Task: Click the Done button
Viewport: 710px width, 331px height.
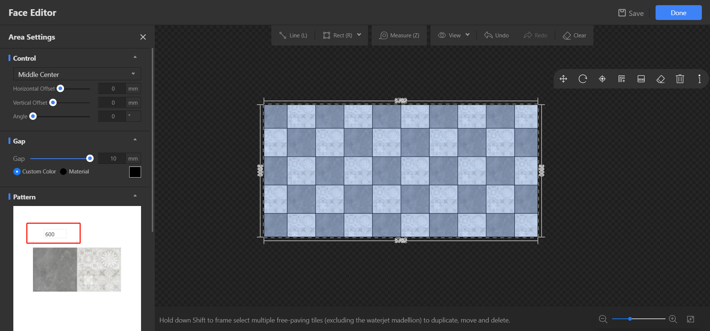Action: (x=678, y=13)
